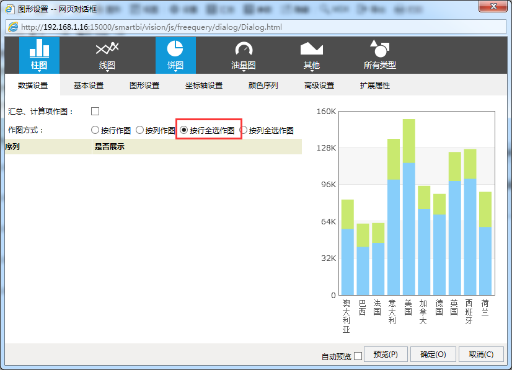
Task: Click the 意大利 bar in chart preview
Action: (x=394, y=217)
